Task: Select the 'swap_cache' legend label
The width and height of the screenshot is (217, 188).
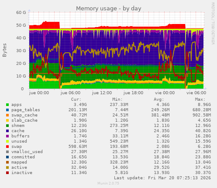Action: tap(24, 115)
